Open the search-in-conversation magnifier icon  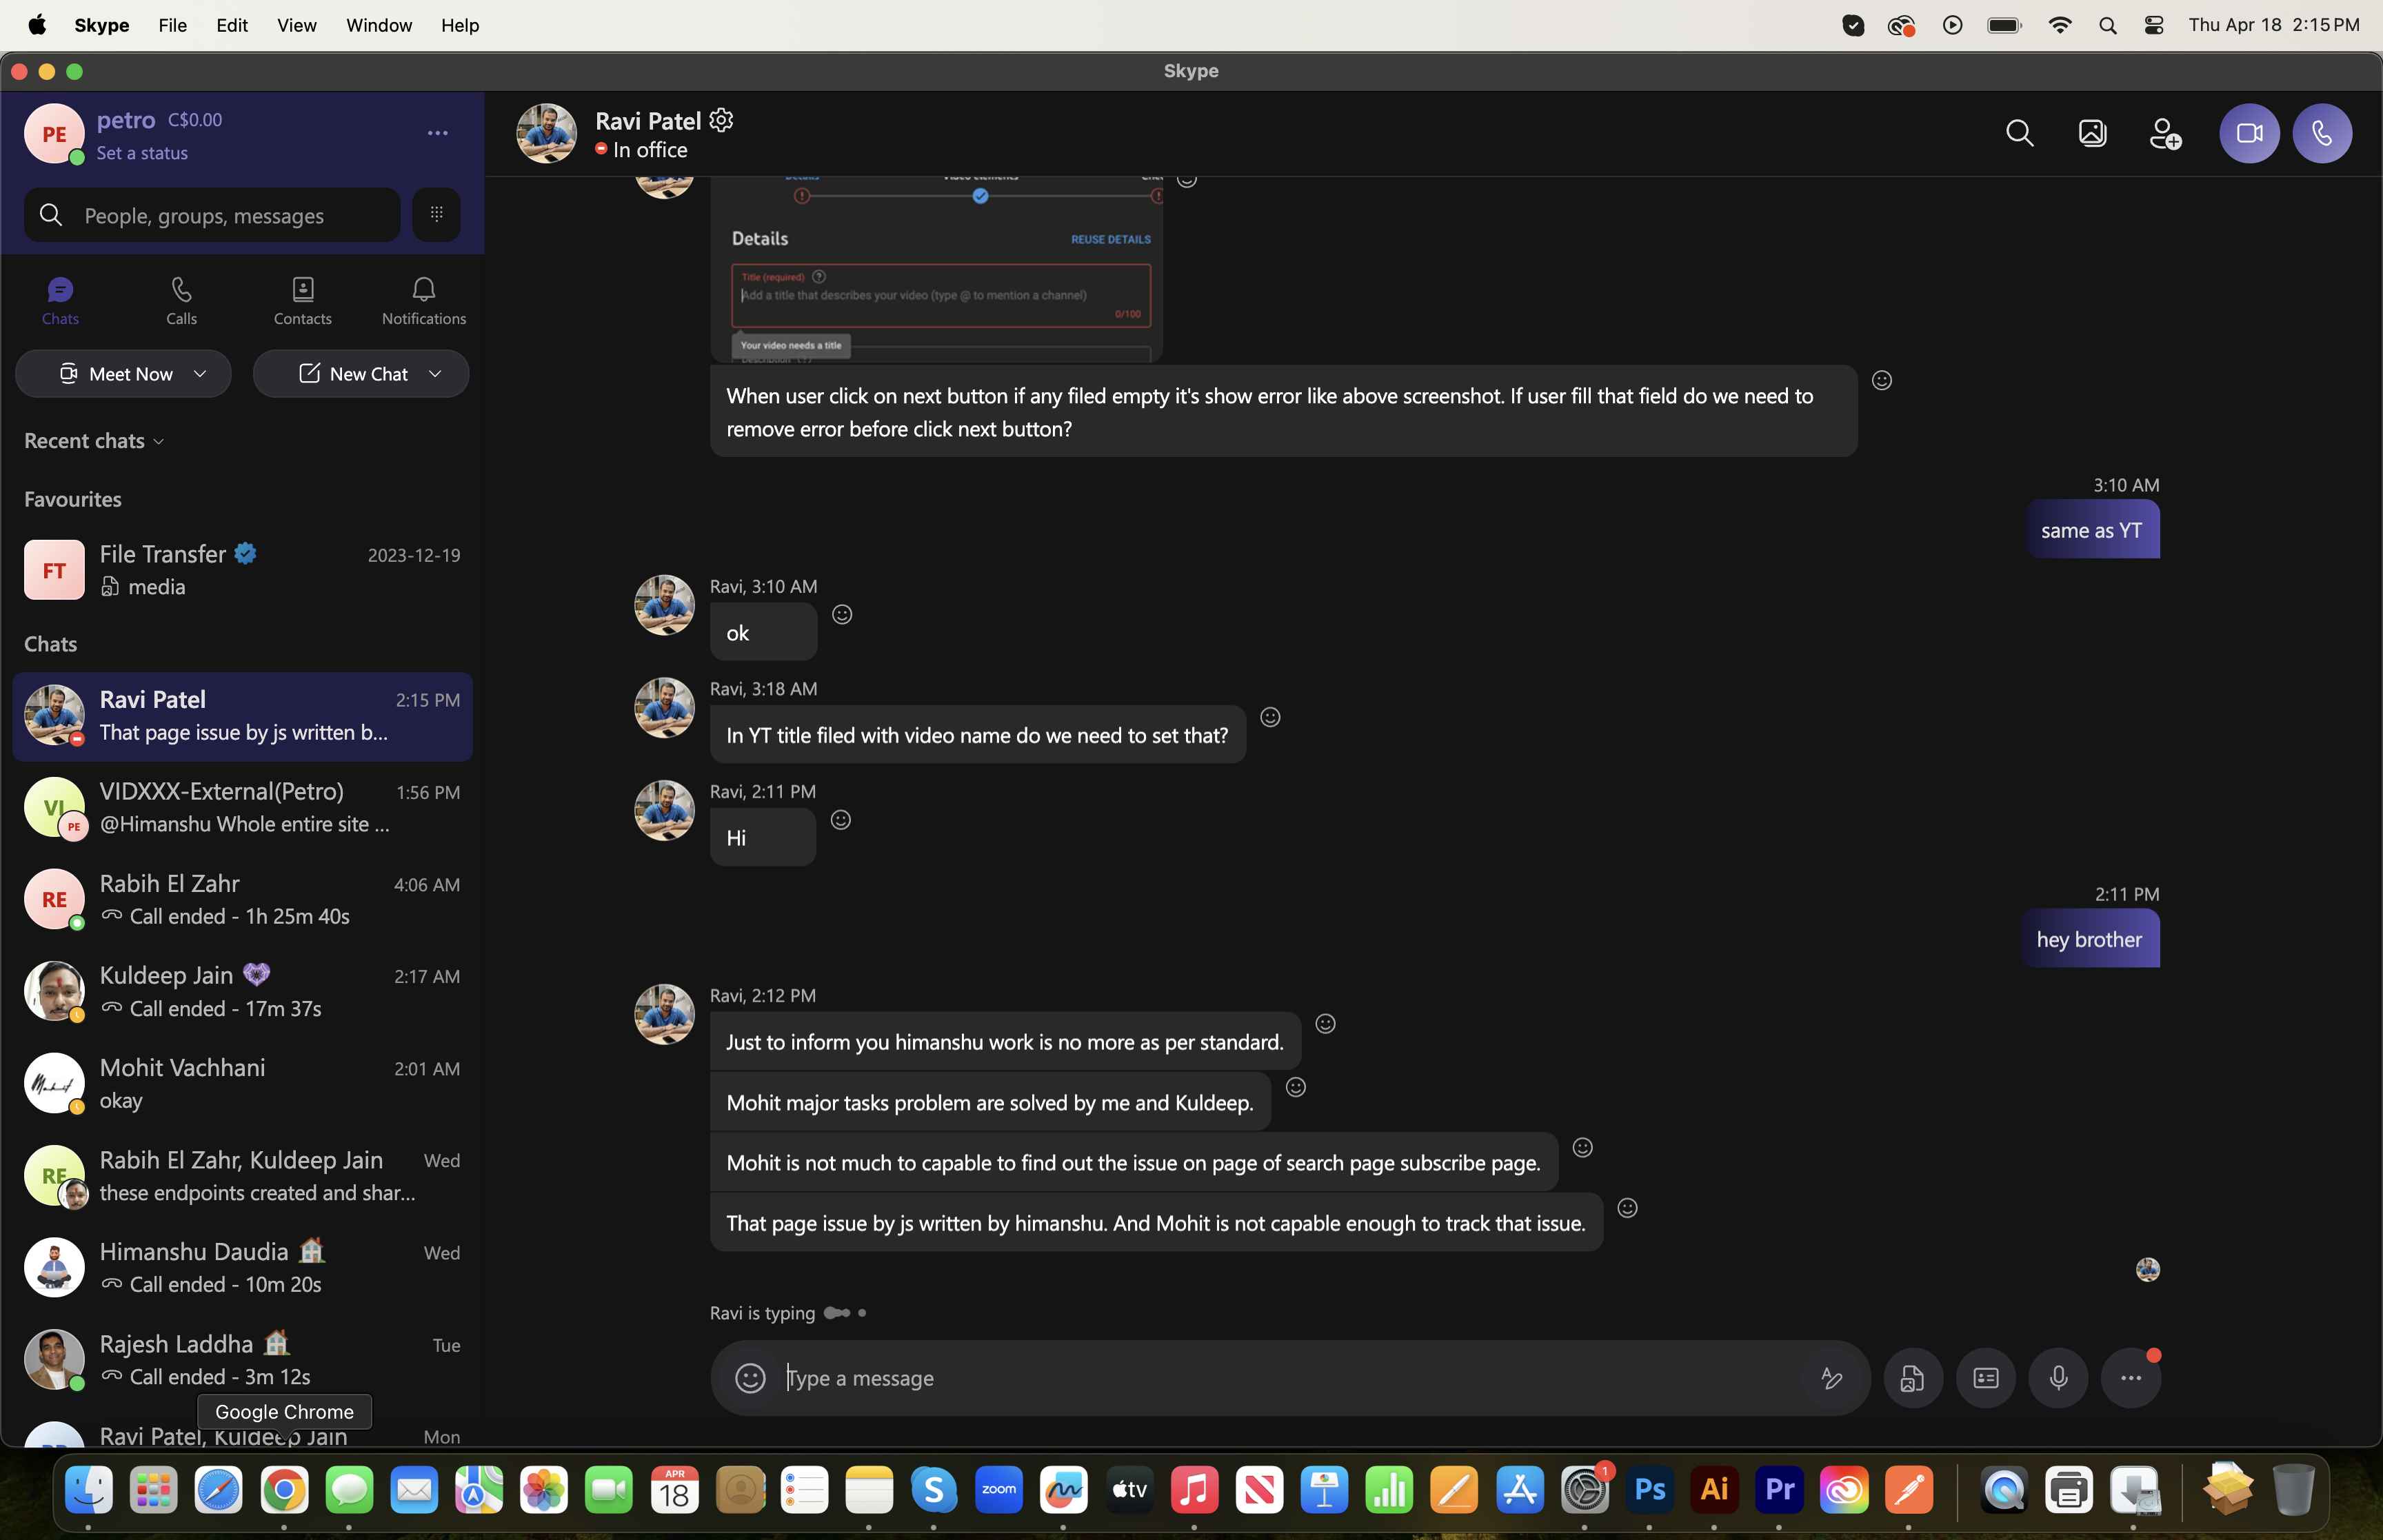[2020, 133]
